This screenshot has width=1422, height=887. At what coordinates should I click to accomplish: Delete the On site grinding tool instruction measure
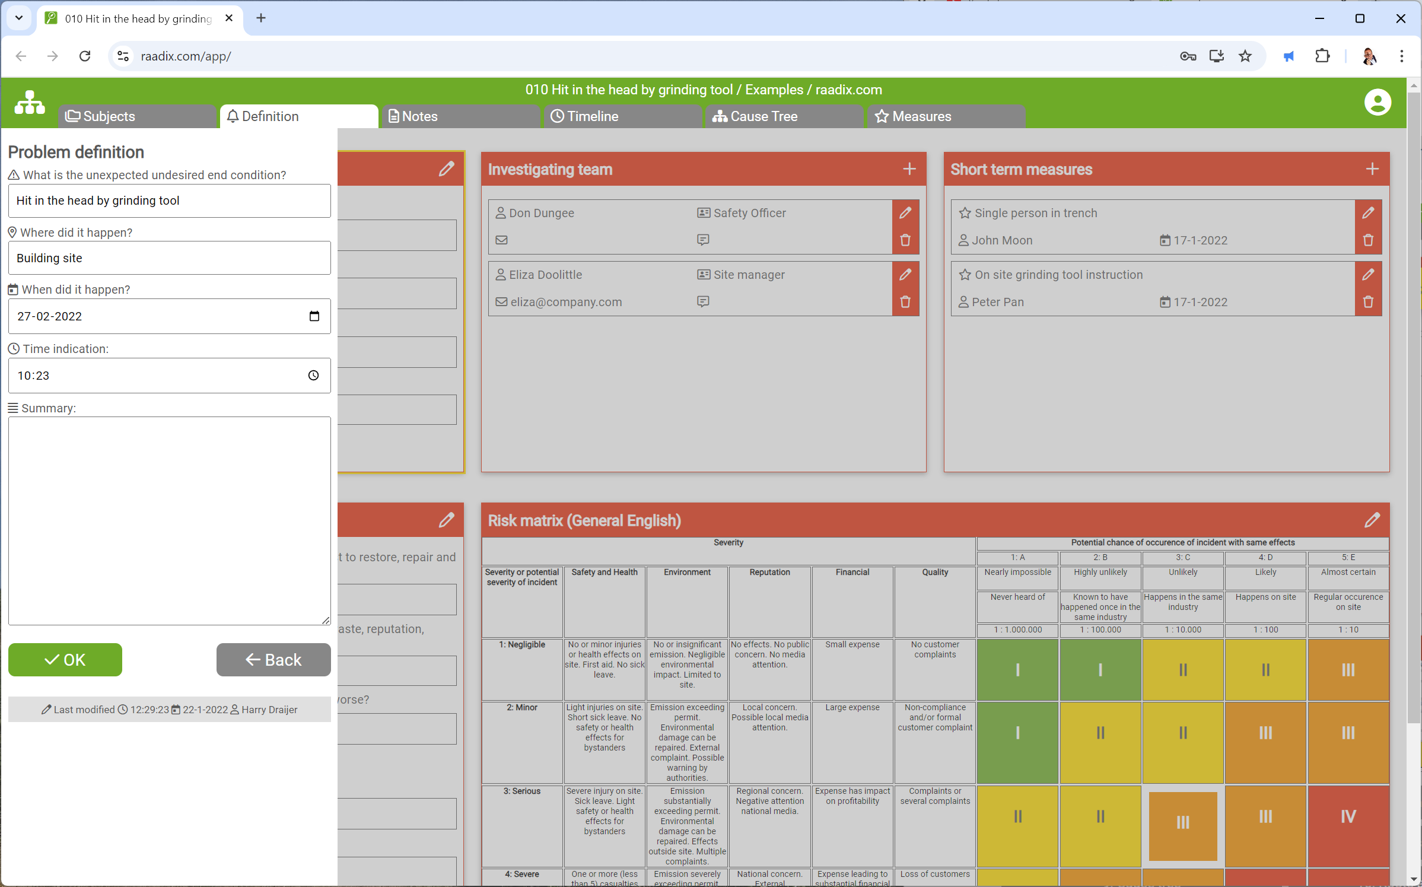1368,302
